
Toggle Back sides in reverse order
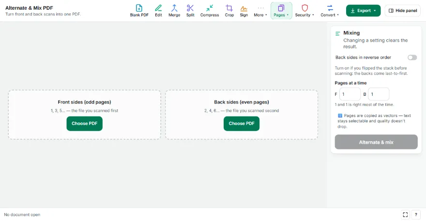pyautogui.click(x=412, y=58)
